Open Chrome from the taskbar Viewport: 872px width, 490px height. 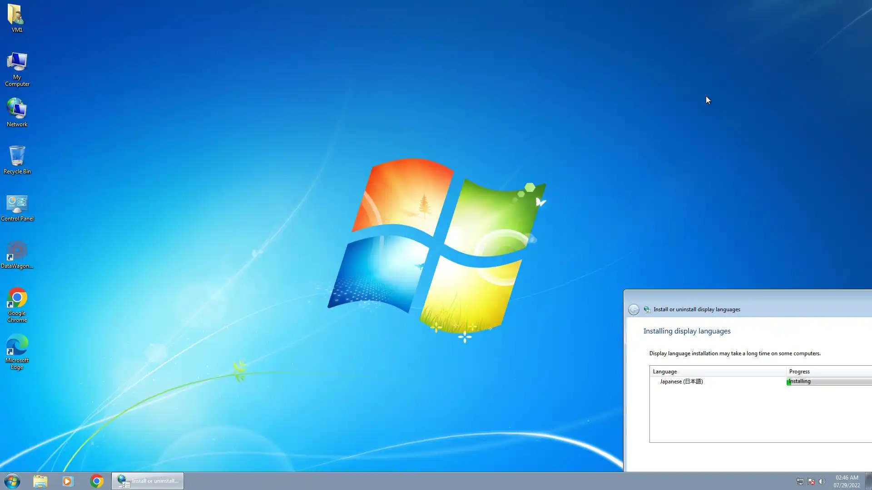[x=96, y=481]
